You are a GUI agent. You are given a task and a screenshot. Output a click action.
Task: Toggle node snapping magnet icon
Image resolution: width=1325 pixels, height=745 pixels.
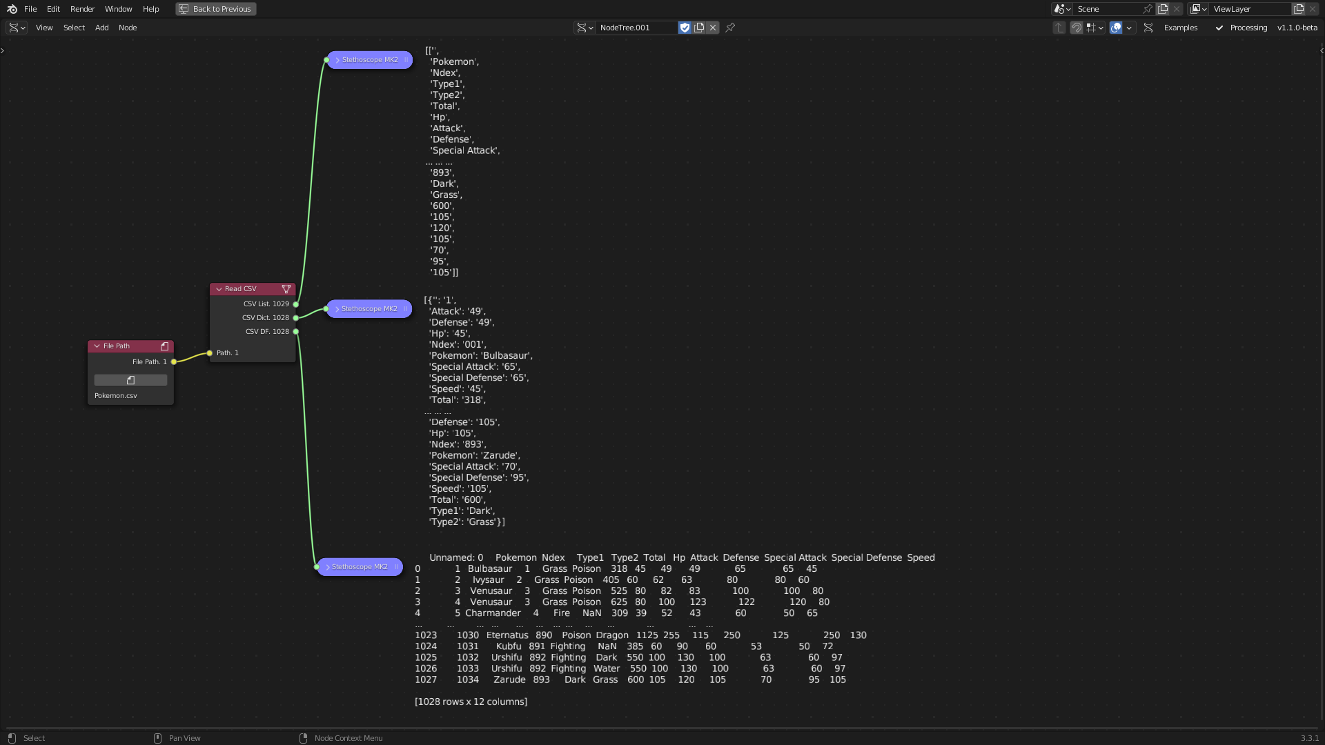coord(1076,28)
